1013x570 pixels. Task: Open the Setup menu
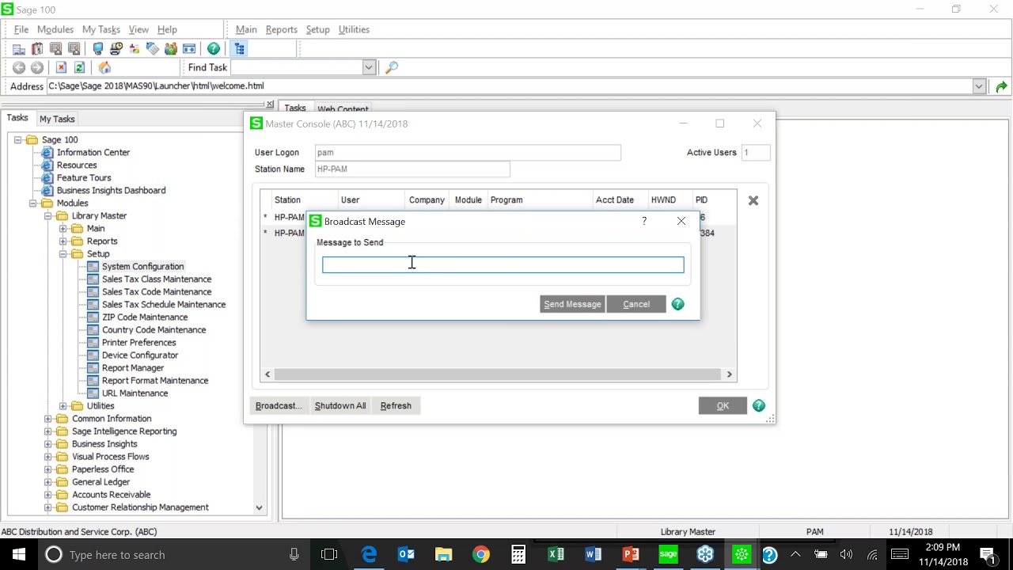click(317, 29)
